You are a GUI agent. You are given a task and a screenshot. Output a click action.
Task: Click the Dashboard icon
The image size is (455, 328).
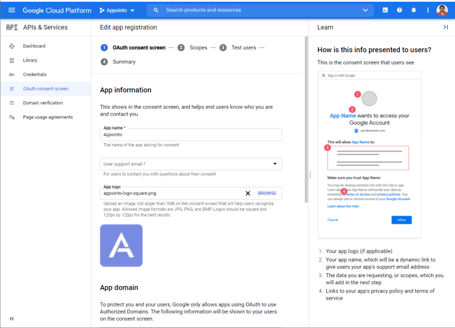coord(12,46)
